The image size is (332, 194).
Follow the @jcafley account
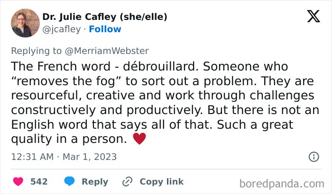105,29
